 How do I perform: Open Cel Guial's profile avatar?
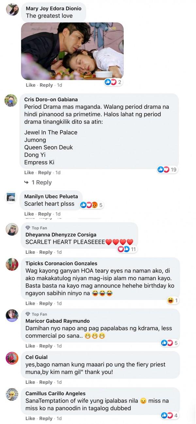click(x=12, y=358)
